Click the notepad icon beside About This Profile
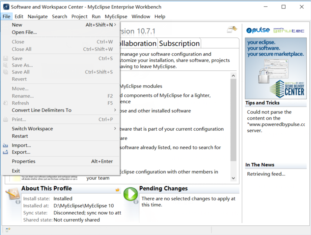The image size is (311, 235). [x=12, y=195]
